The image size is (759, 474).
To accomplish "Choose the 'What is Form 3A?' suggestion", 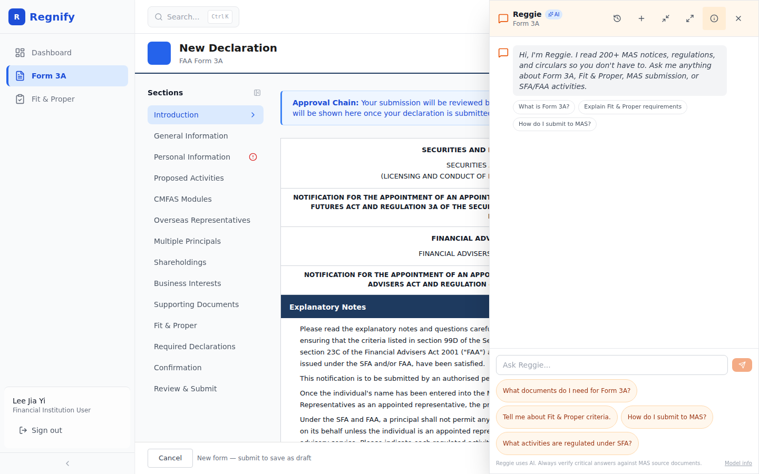I will (x=544, y=107).
